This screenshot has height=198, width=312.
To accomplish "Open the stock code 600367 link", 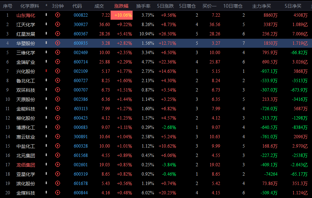I will pos(81,34).
